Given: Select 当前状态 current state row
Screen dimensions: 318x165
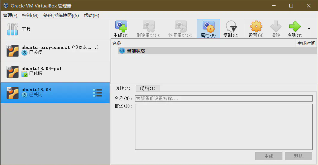Looking at the screenshot, I should (136, 51).
